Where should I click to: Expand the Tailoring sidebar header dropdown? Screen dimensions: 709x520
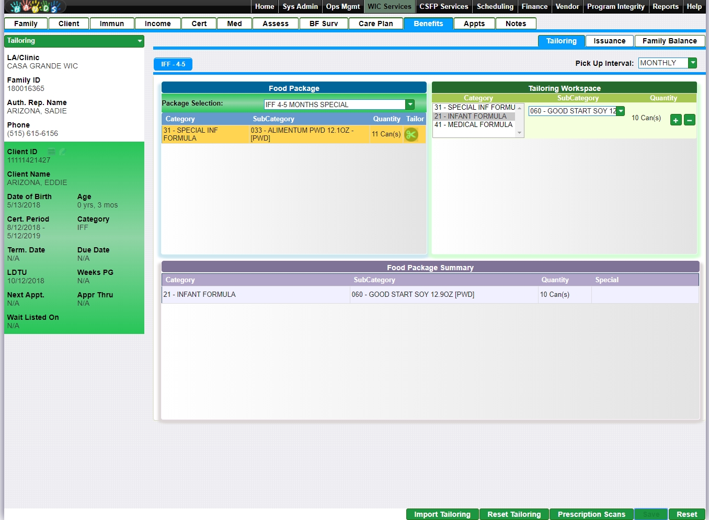pyautogui.click(x=140, y=41)
